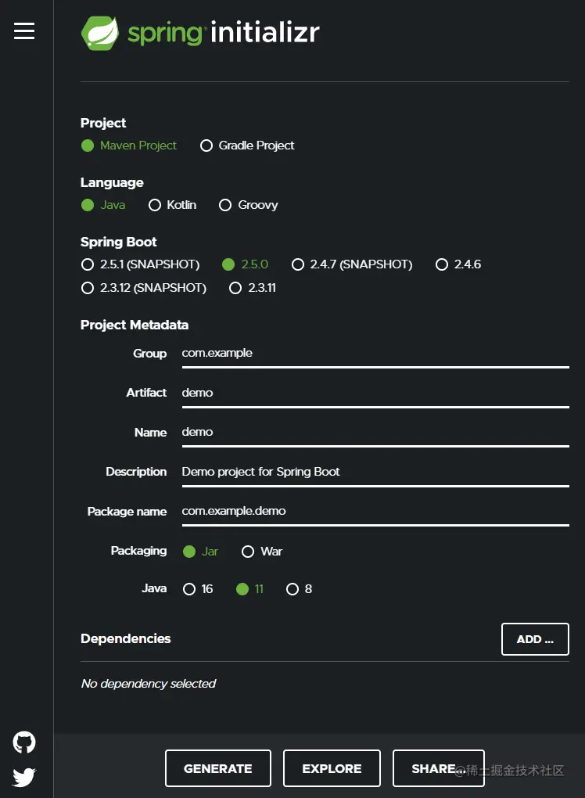Select Maven Project option
This screenshot has height=798, width=585.
(x=129, y=146)
